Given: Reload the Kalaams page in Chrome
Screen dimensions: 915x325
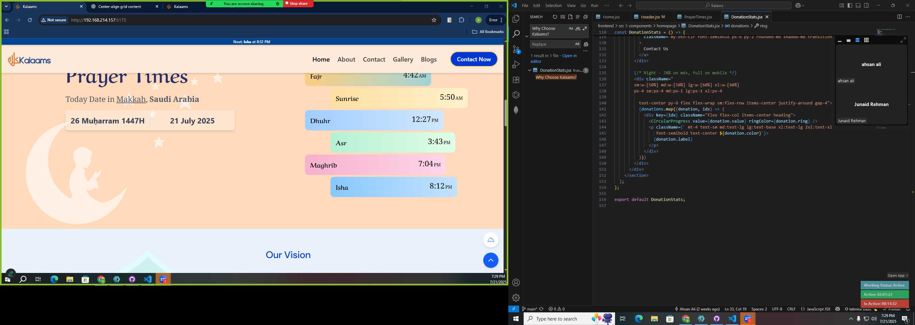Looking at the screenshot, I should [30, 20].
